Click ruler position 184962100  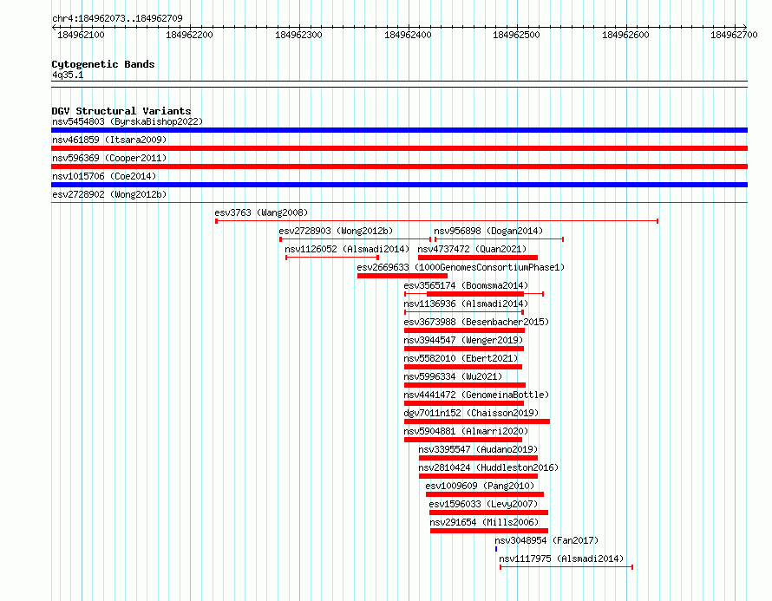[x=81, y=35]
